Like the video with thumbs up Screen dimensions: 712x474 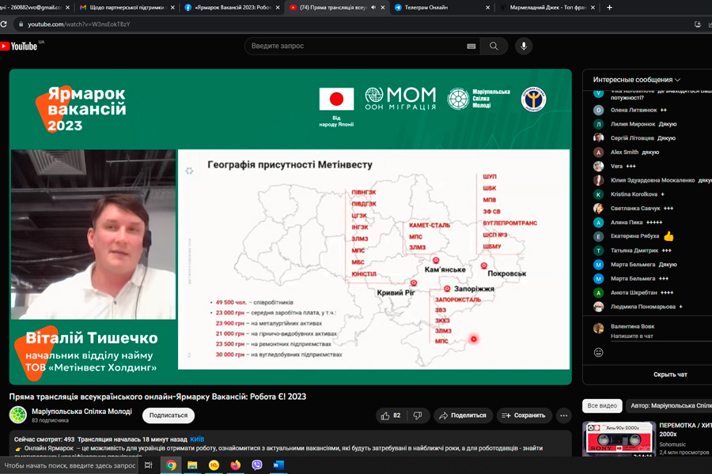click(391, 415)
